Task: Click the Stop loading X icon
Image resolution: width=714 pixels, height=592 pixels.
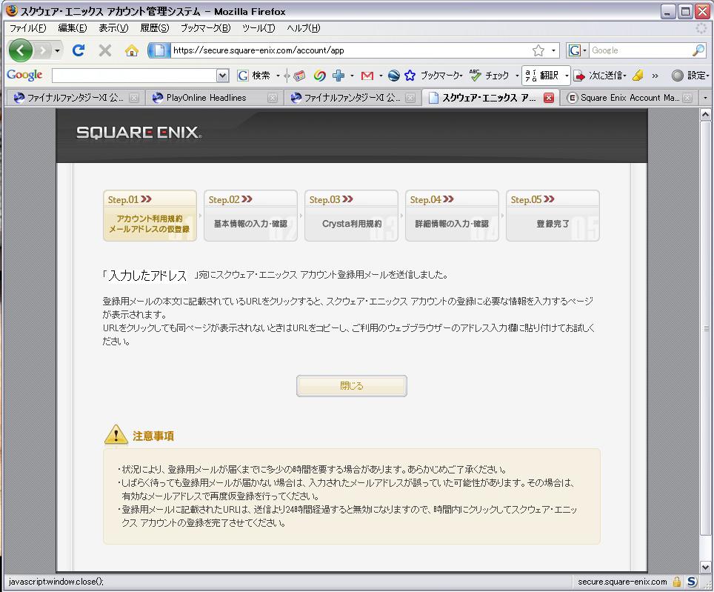Action: coord(105,50)
